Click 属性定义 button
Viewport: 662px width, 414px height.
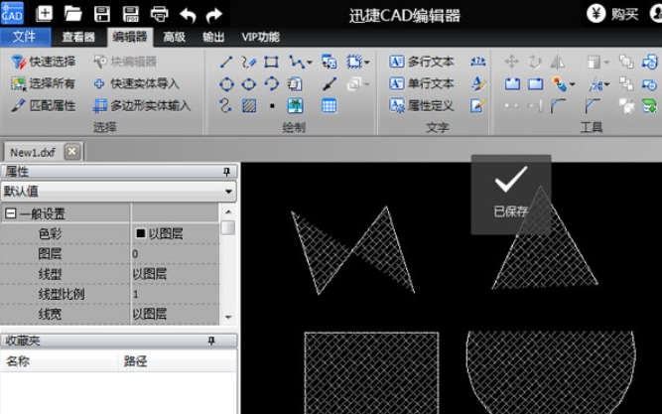(422, 105)
